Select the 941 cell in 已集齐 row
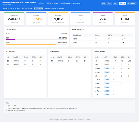139x122 pixels. (x=109, y=39)
